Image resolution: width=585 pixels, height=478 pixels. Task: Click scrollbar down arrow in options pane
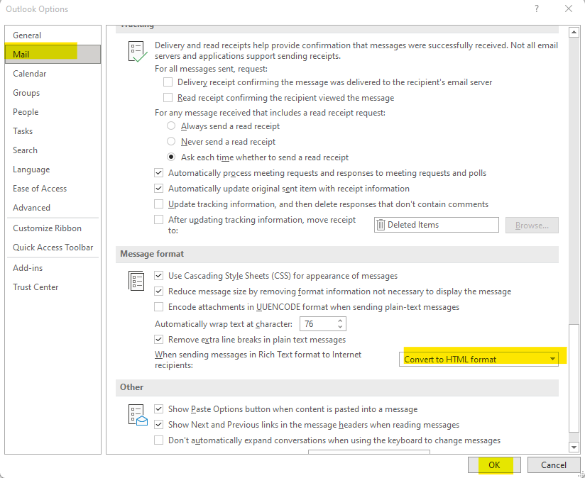[x=574, y=446]
